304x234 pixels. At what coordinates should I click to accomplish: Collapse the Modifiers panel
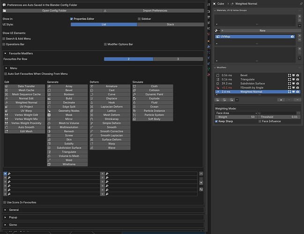tap(215, 67)
